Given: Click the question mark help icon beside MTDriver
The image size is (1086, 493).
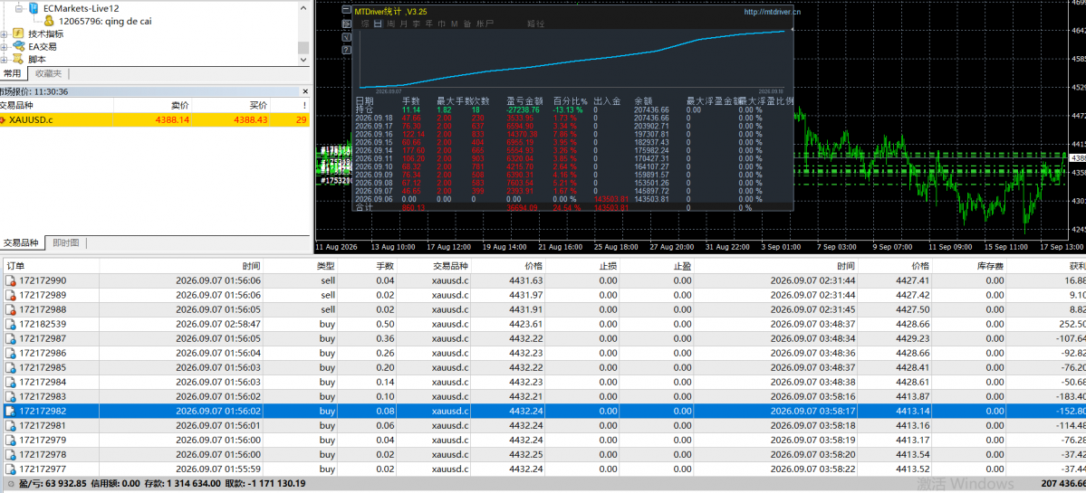Looking at the screenshot, I should pyautogui.click(x=346, y=51).
